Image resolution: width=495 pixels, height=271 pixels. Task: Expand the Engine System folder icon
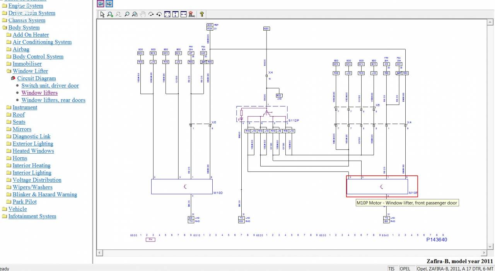pyautogui.click(x=4, y=6)
